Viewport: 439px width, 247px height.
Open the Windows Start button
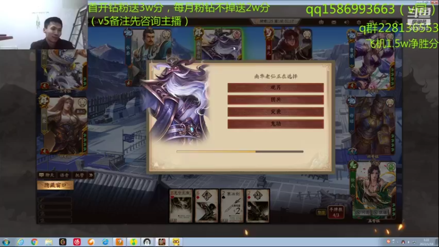click(6, 242)
